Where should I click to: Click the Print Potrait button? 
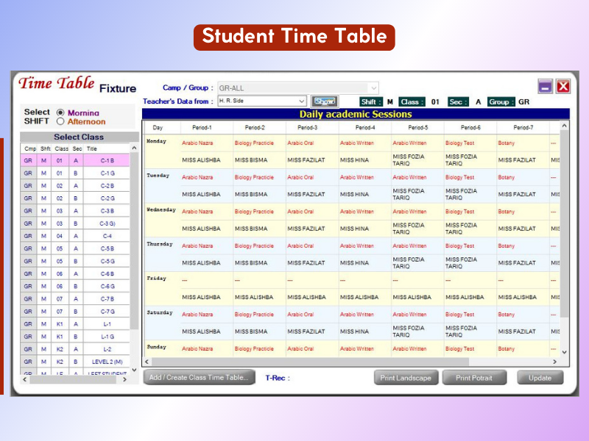click(473, 378)
